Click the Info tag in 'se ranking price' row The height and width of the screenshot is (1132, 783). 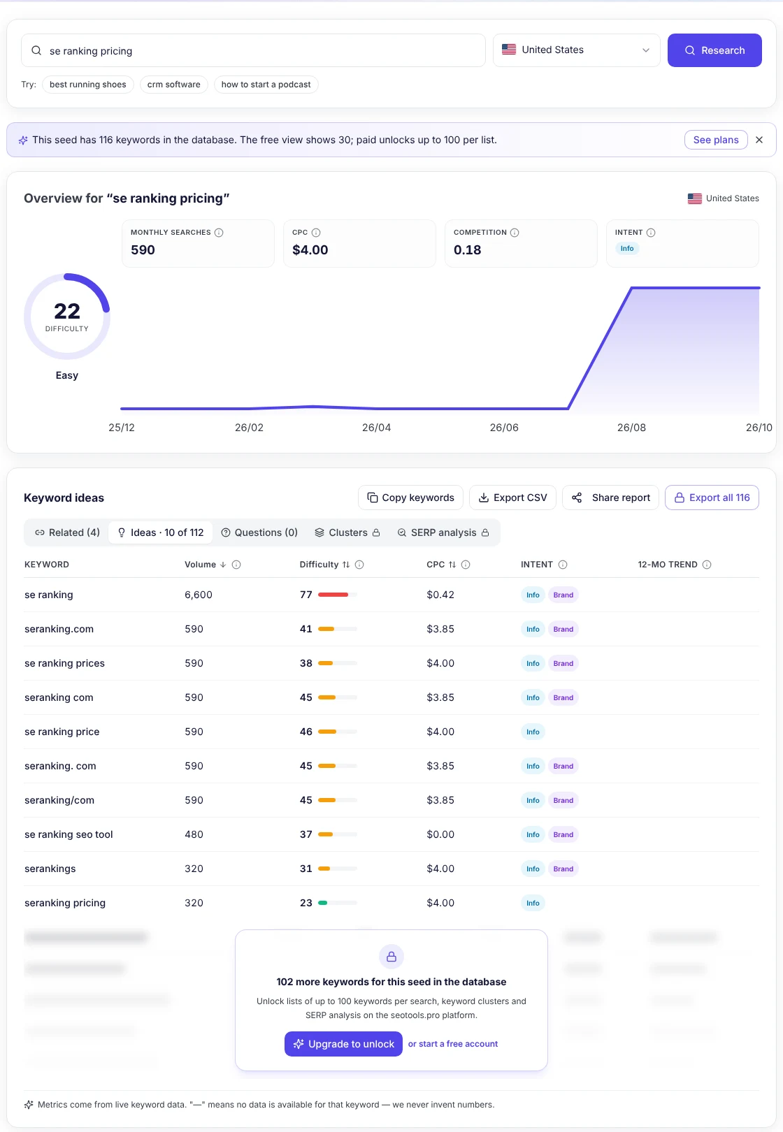(533, 732)
